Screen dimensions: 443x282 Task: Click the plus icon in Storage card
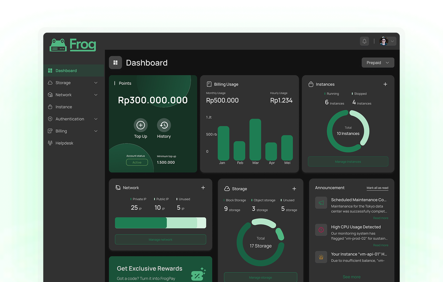(294, 189)
